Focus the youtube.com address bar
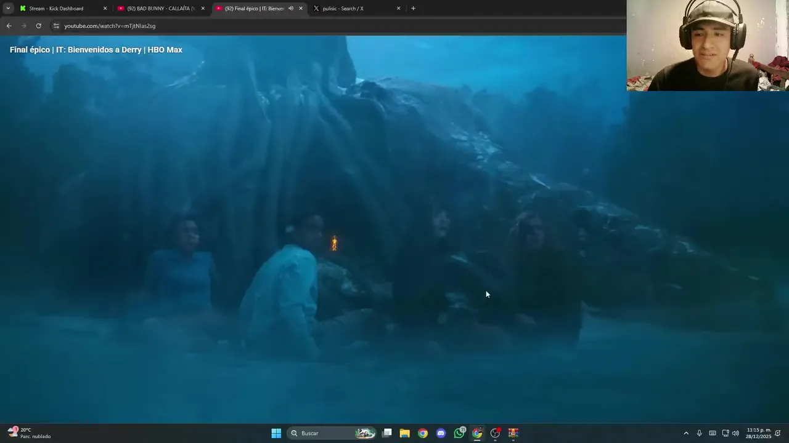This screenshot has height=443, width=789. tap(339, 26)
